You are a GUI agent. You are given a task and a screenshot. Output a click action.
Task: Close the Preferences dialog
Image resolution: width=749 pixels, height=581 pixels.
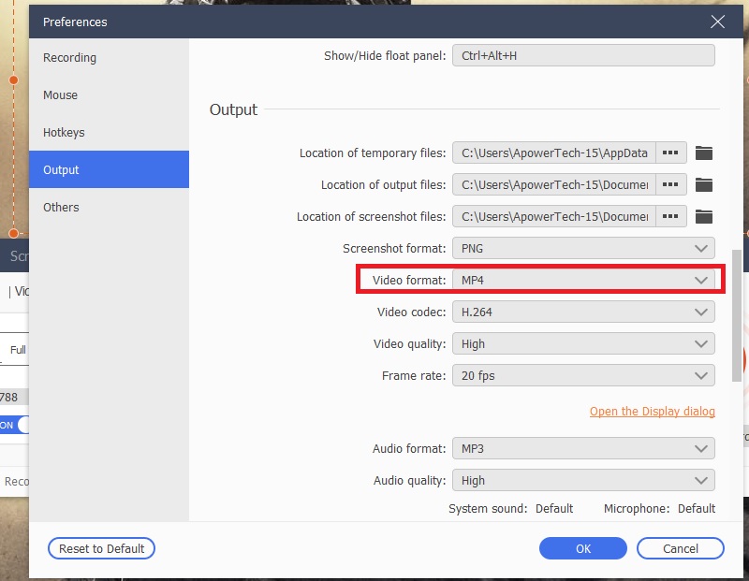click(x=717, y=22)
